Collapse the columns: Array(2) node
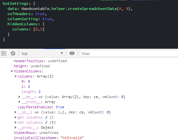 (x=15, y=76)
